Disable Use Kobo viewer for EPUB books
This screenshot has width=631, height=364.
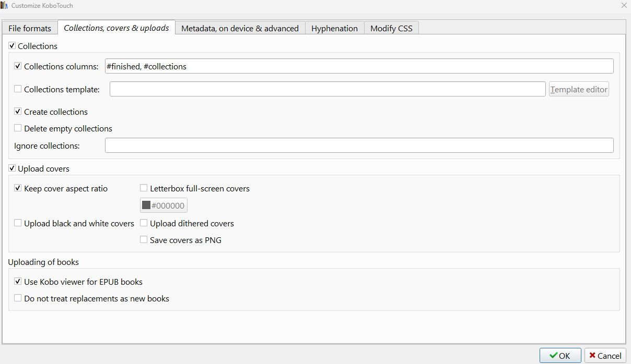(x=18, y=282)
